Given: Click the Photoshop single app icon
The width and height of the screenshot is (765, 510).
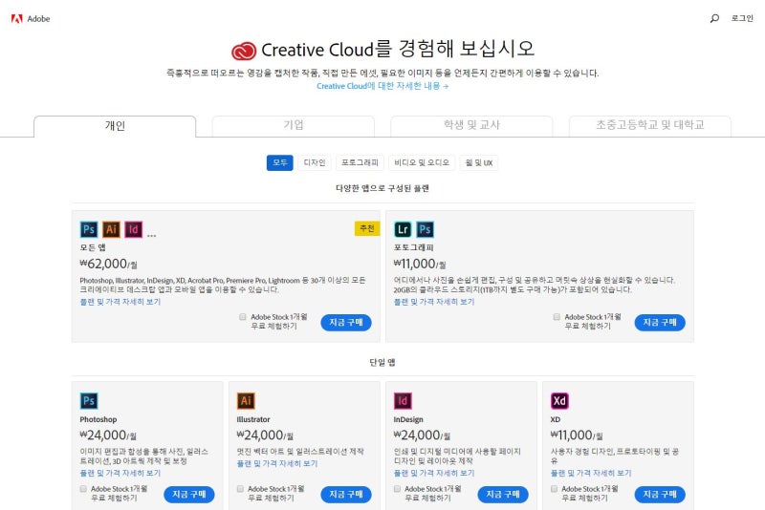Looking at the screenshot, I should pos(89,401).
